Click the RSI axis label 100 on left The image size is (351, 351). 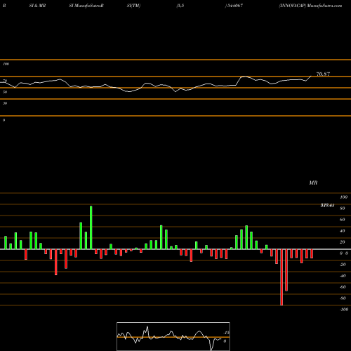point(6,64)
